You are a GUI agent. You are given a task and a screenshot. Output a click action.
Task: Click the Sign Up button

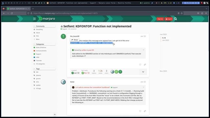click(160, 19)
